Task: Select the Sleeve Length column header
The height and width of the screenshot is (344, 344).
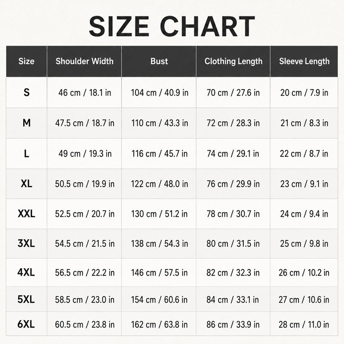Action: click(304, 61)
